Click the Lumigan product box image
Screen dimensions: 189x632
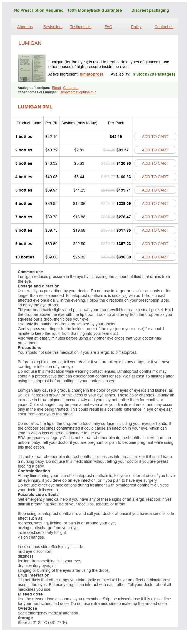pos(32,68)
